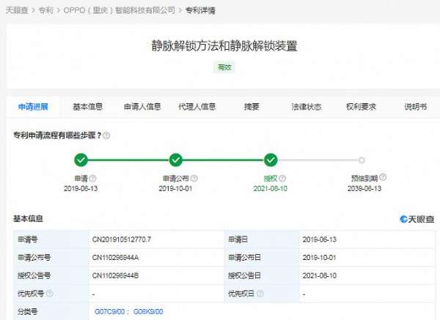This screenshot has height=320, width=440.
Task: Click the 基本信息 section heading
Action: tap(28, 218)
